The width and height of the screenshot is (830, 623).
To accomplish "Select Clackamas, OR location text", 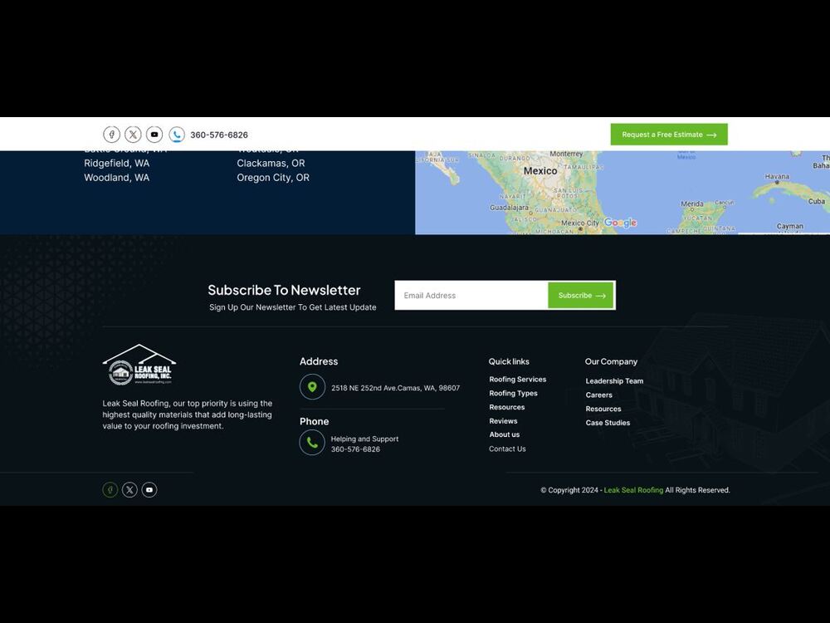I will [271, 163].
